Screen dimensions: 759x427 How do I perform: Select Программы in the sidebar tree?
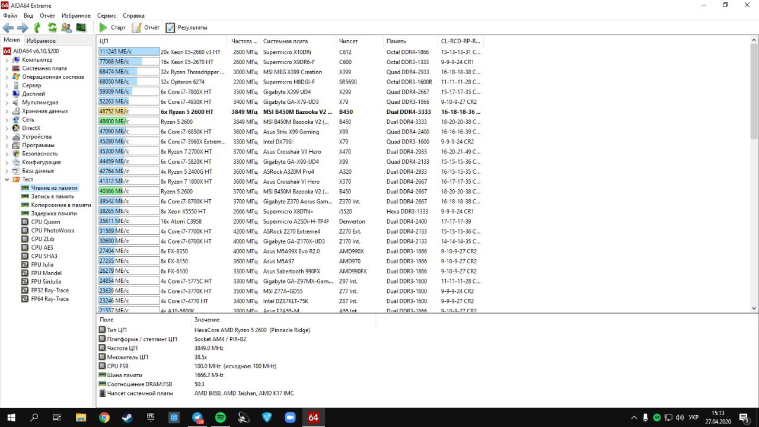point(38,145)
